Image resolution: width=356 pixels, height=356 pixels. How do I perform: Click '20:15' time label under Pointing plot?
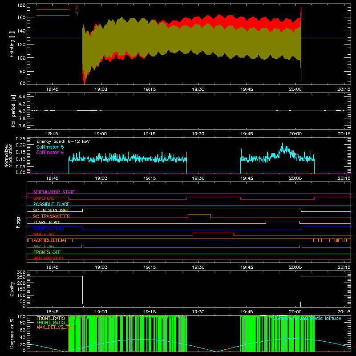[344, 89]
